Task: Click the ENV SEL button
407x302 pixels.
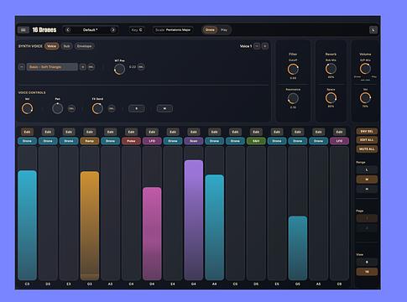Action: click(x=367, y=131)
